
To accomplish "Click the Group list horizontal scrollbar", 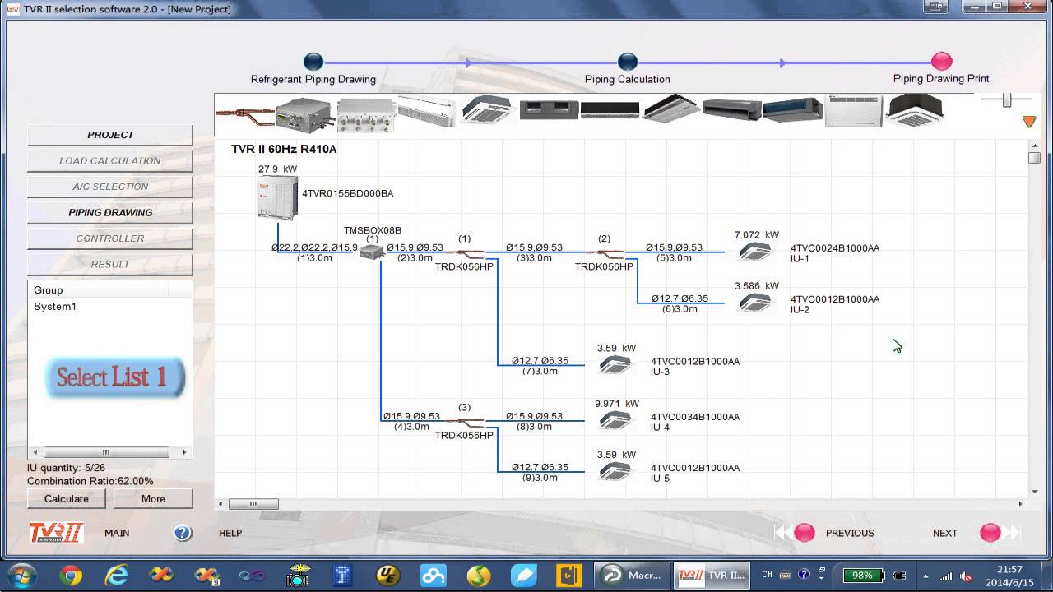I will click(106, 452).
